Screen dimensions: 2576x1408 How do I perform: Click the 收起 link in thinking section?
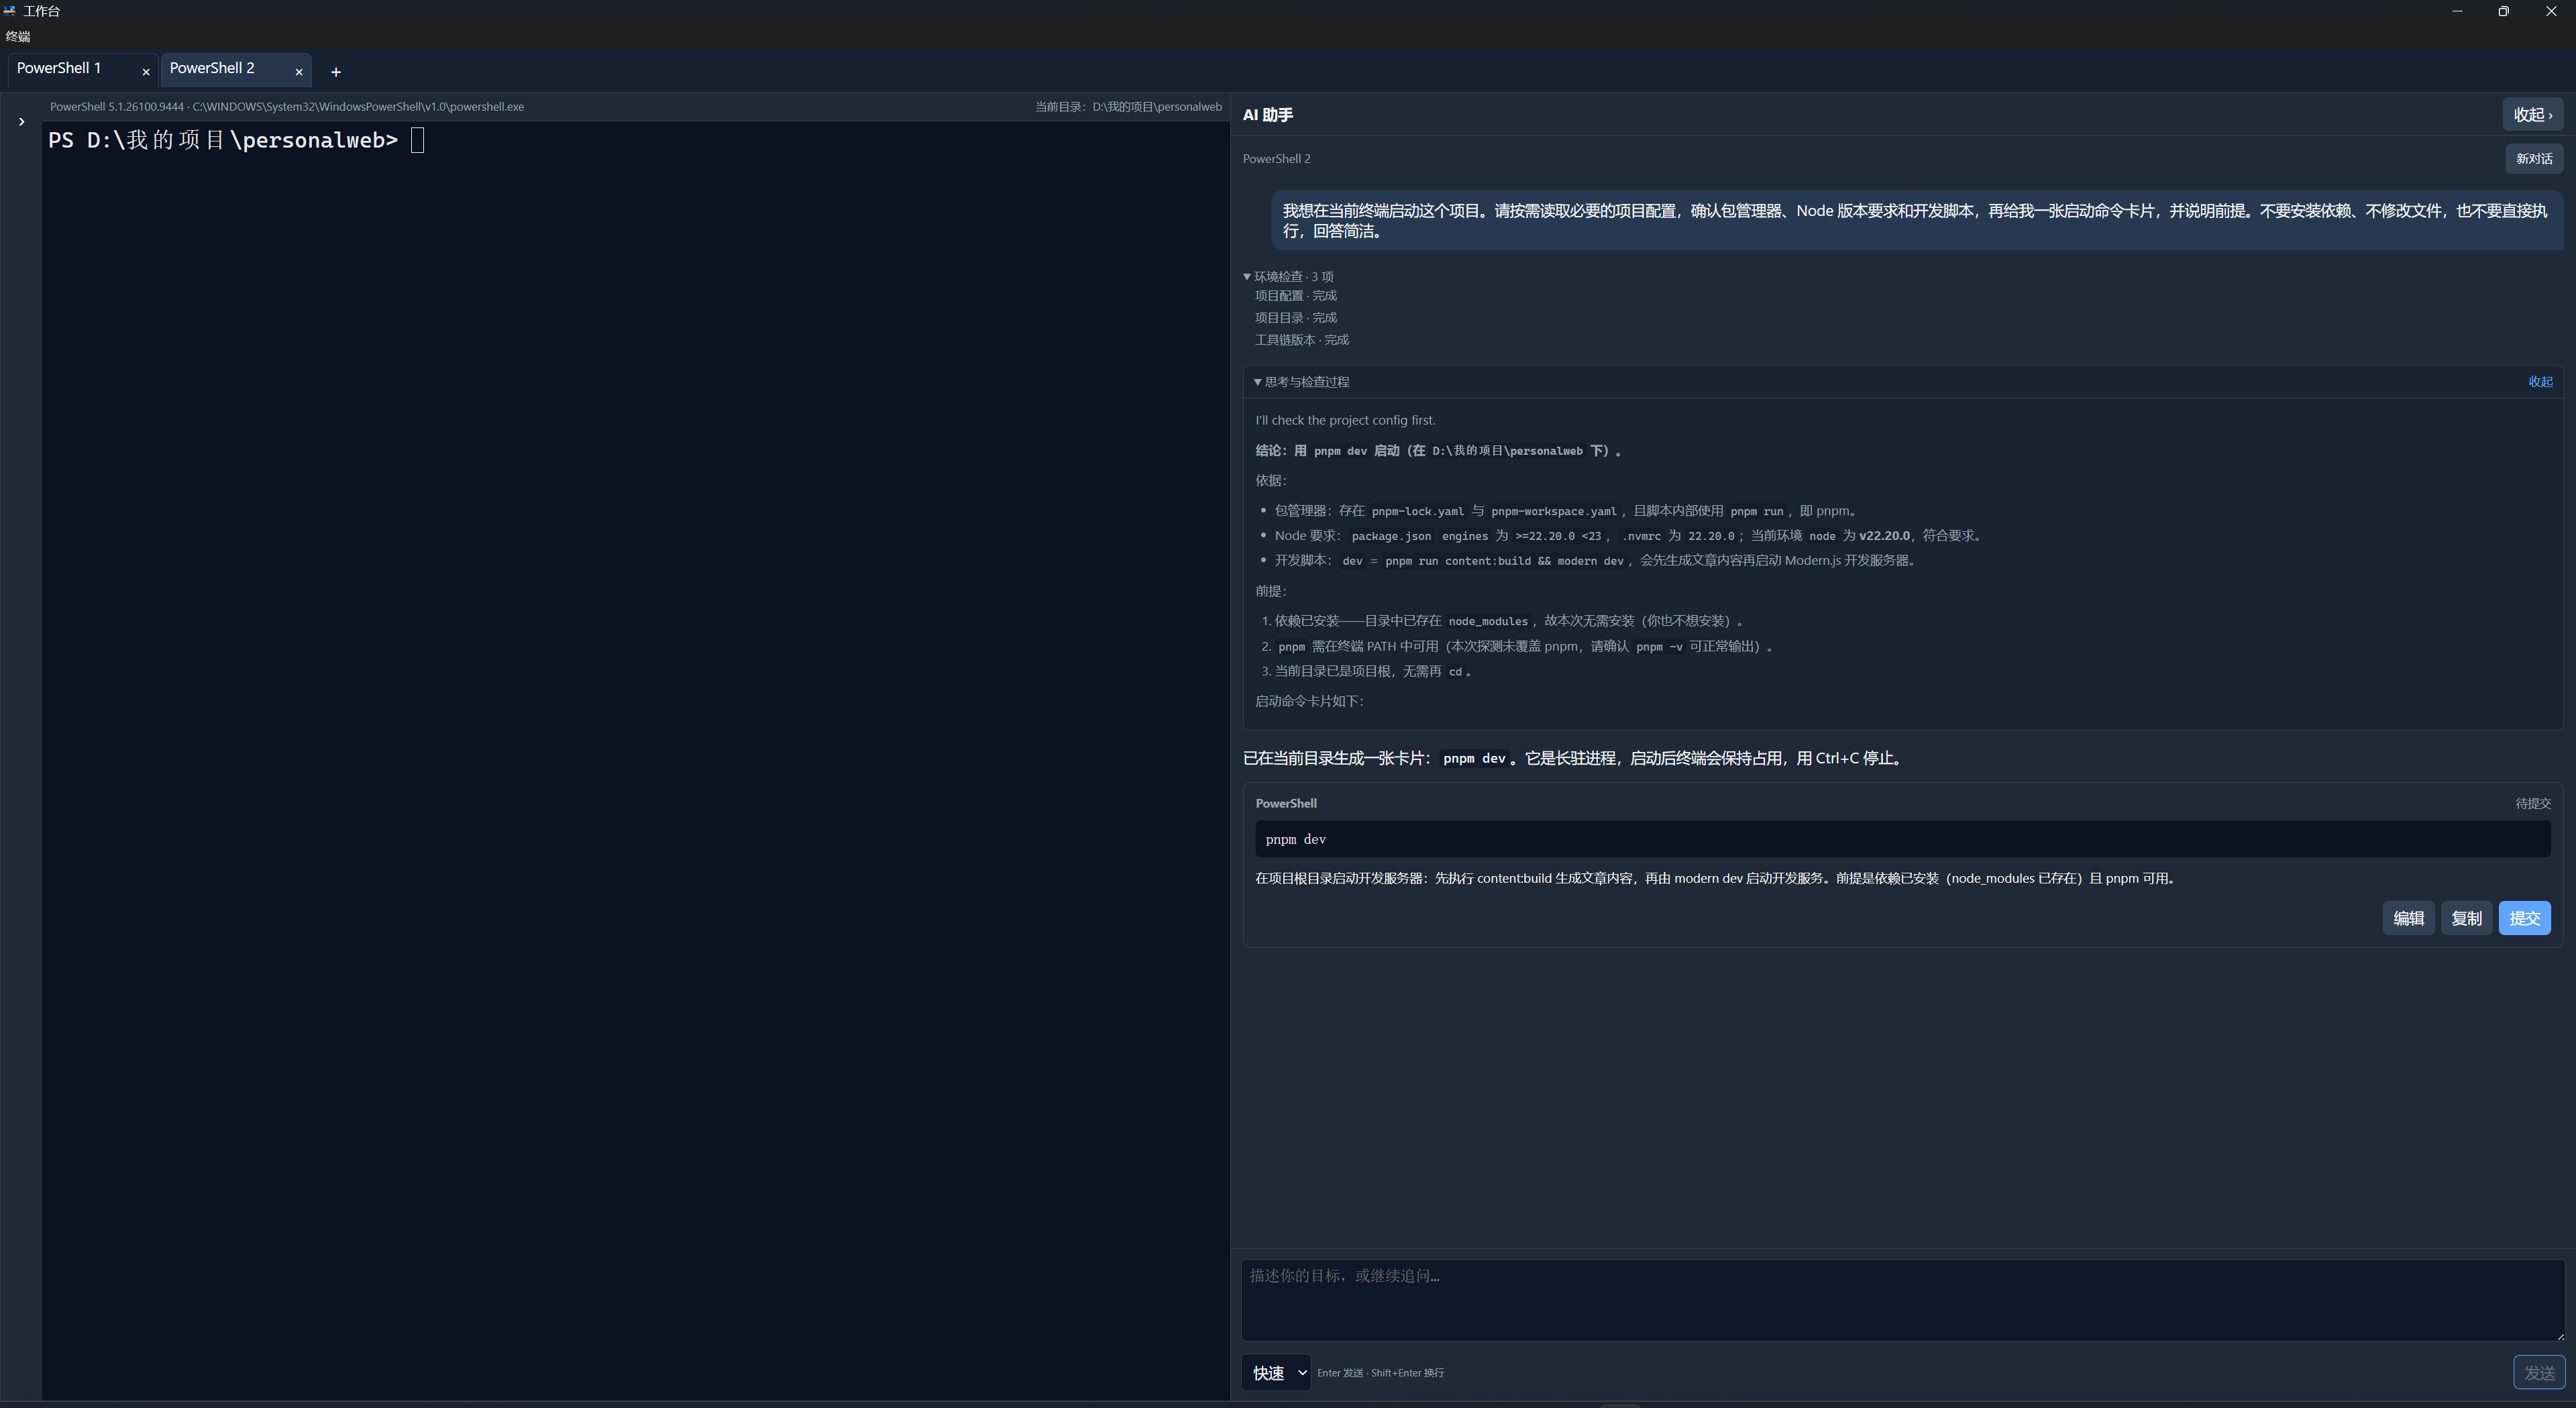(x=2541, y=382)
